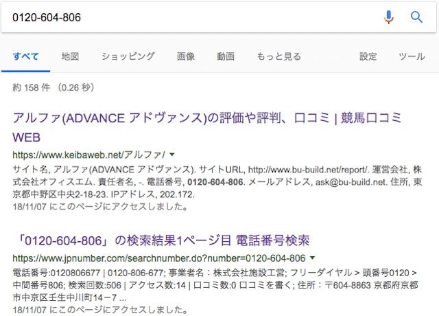Start voice search with the microphone icon
Image resolution: width=439 pixels, height=316 pixels.
click(389, 17)
